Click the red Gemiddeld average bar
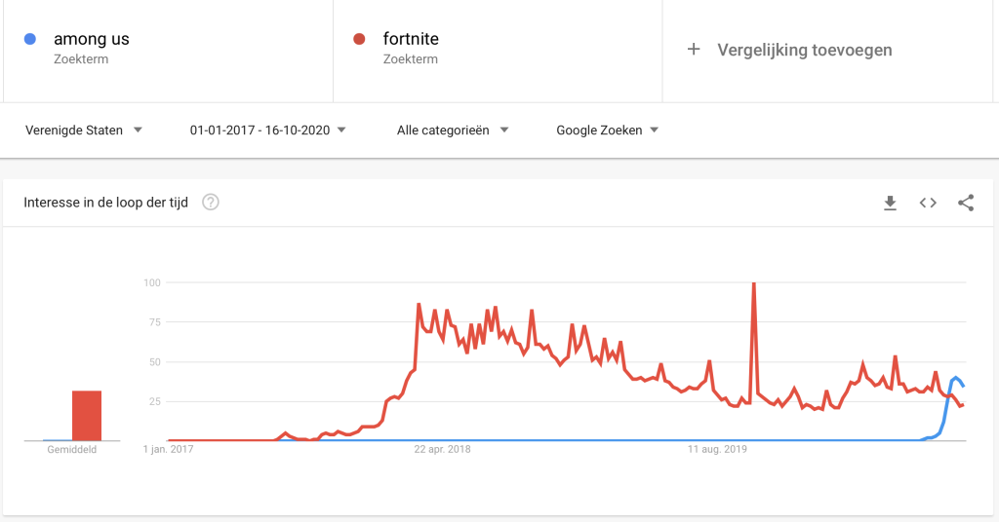The height and width of the screenshot is (522, 999). coord(87,416)
